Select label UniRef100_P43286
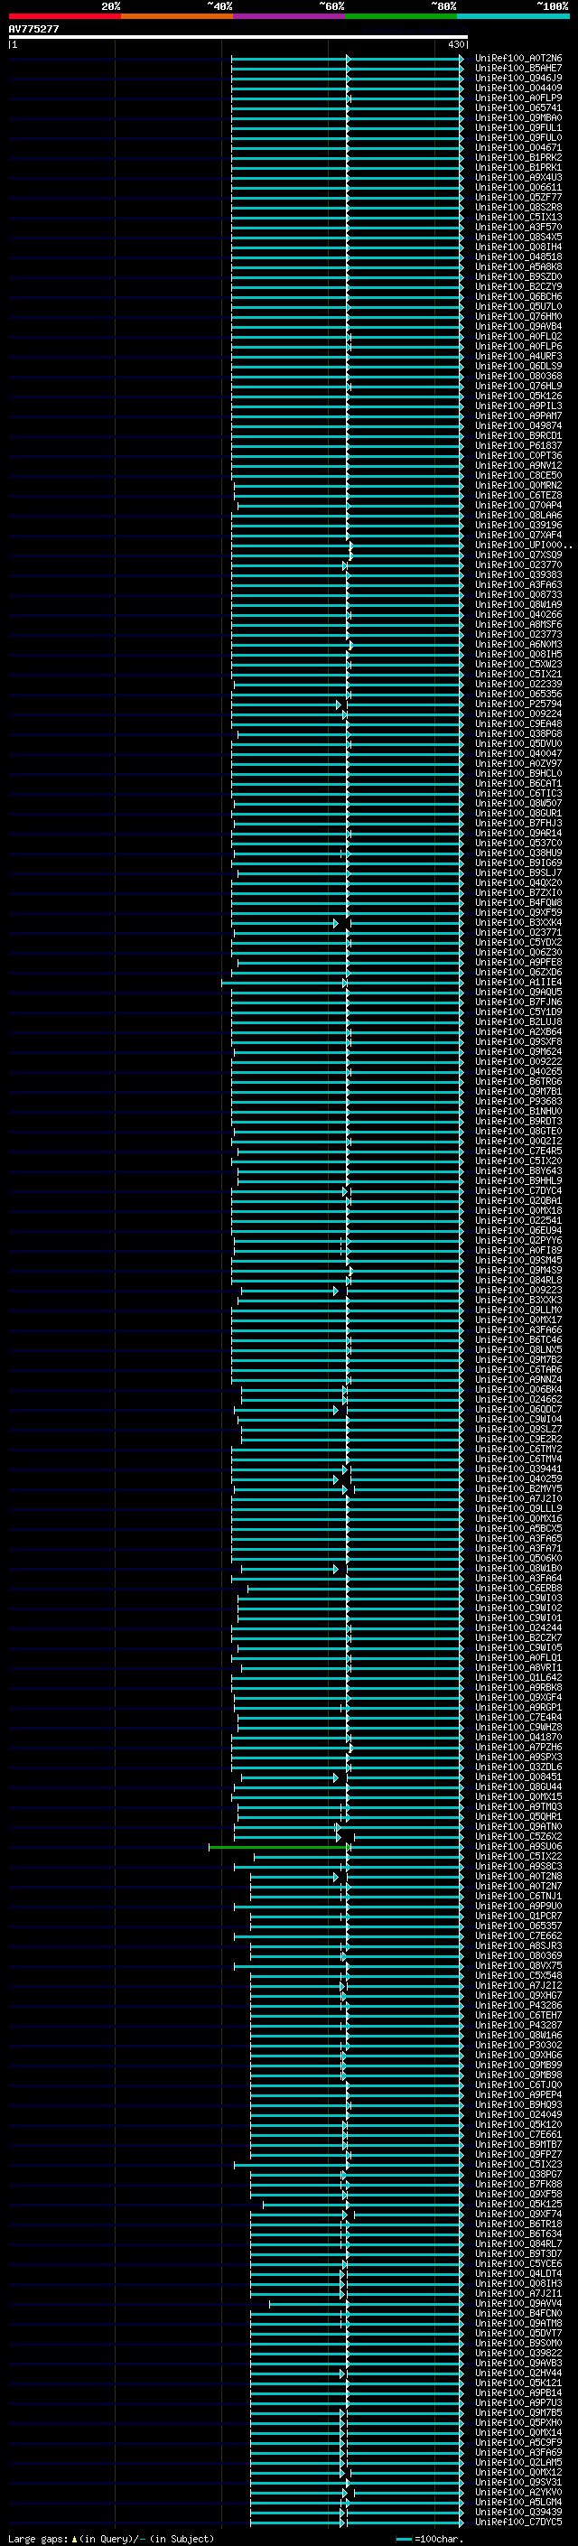 coord(517,2005)
